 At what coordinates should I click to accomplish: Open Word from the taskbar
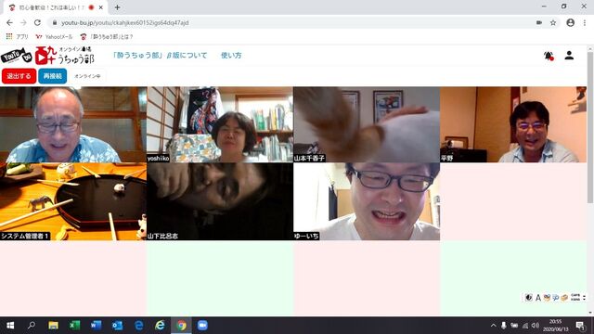click(x=96, y=326)
